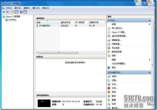Viewport: 157px width, 110px height.
Task: Open the 查看(V) menu
Action: (x=27, y=8)
